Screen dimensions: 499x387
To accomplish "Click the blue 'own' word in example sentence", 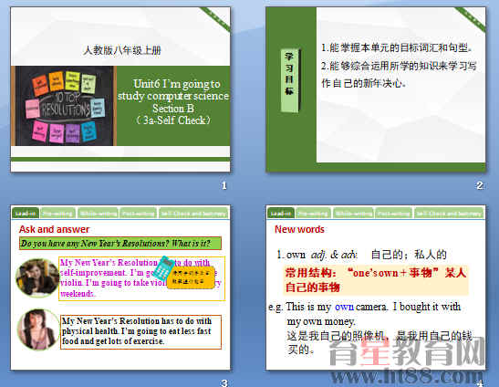I will pyautogui.click(x=344, y=307).
